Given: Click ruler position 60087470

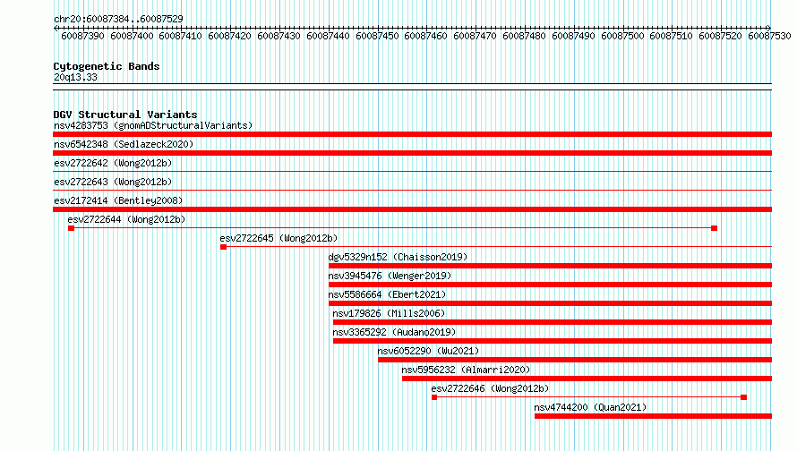Looking at the screenshot, I should [x=475, y=36].
